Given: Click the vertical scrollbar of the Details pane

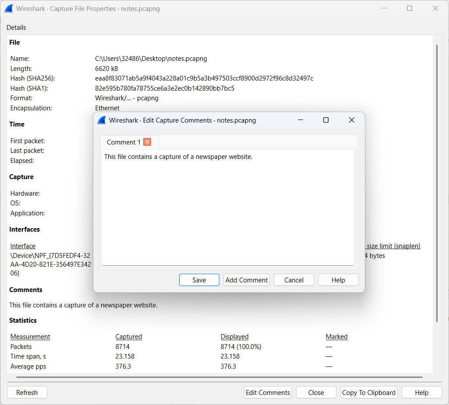Looking at the screenshot, I should point(436,175).
